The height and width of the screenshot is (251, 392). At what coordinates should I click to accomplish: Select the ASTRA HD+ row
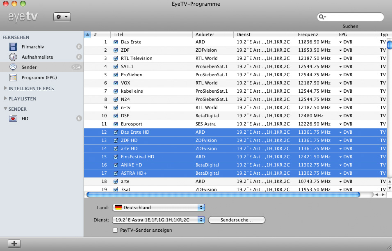[x=235, y=173]
